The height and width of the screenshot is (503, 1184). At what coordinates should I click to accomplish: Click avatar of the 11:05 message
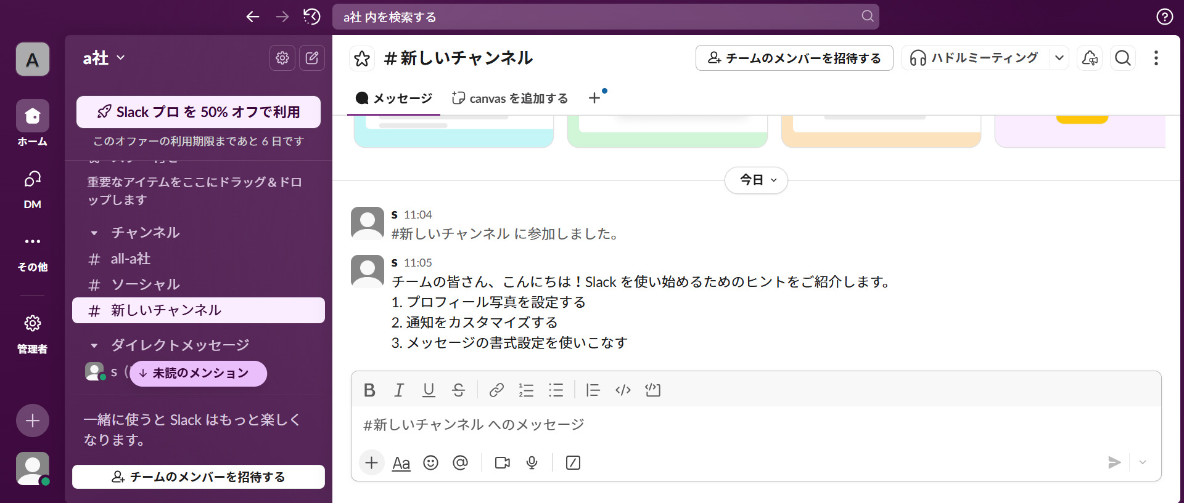tap(368, 272)
